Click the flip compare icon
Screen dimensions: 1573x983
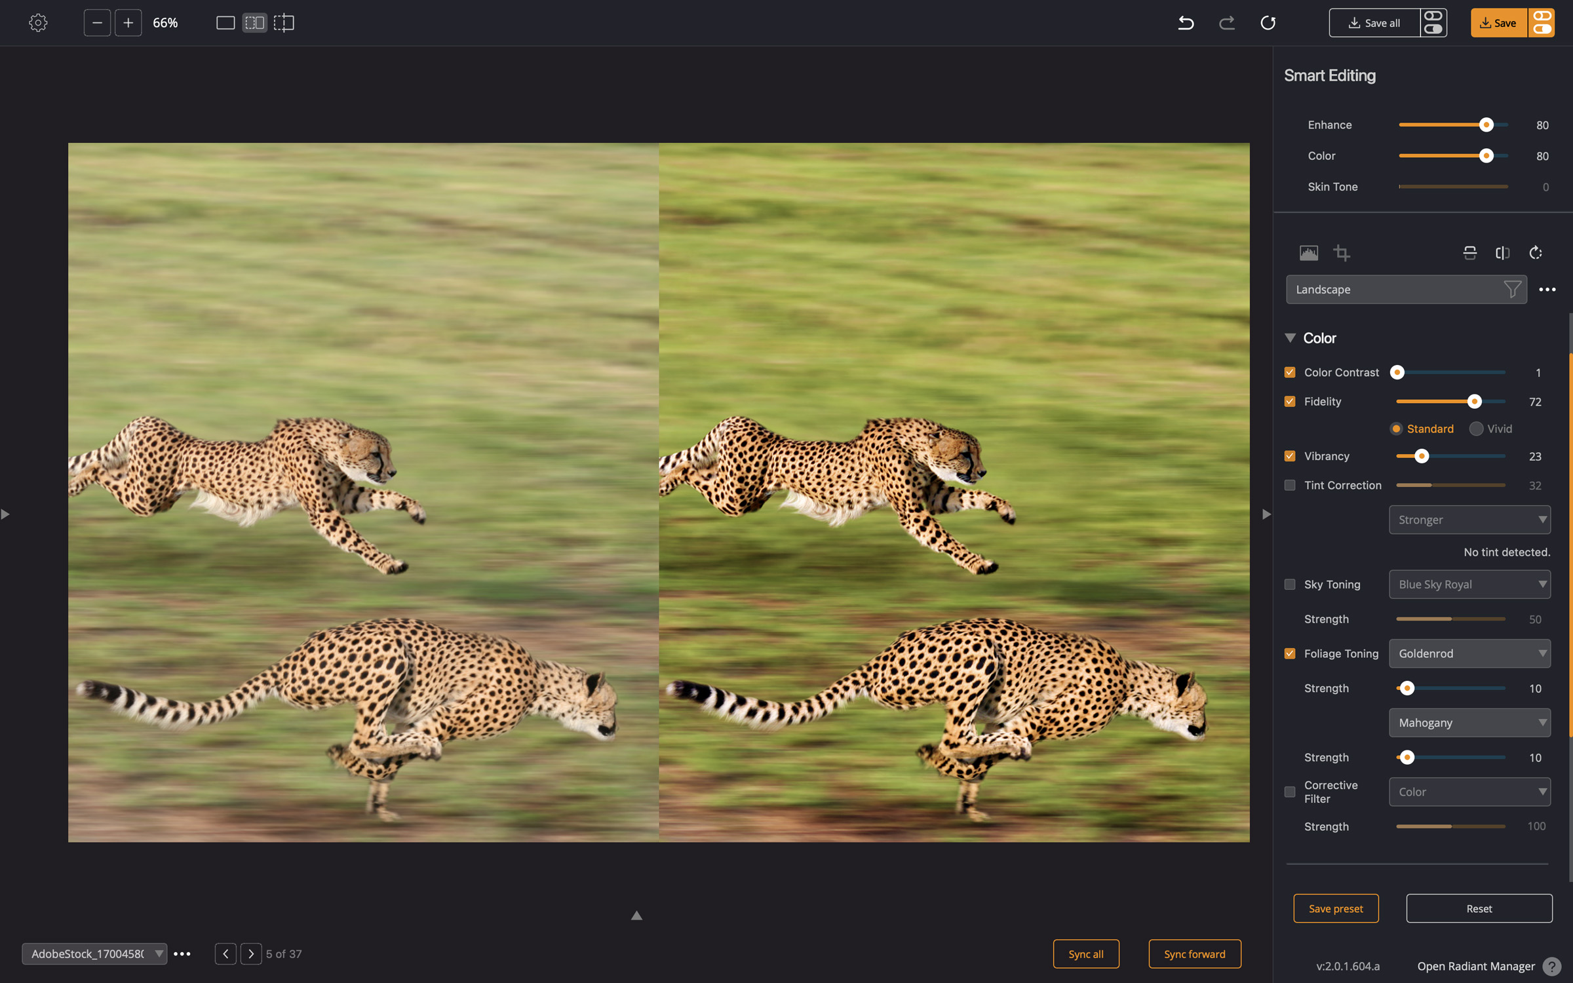coord(1503,253)
